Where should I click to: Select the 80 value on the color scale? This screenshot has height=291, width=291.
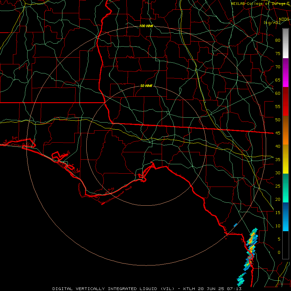(x=278, y=40)
